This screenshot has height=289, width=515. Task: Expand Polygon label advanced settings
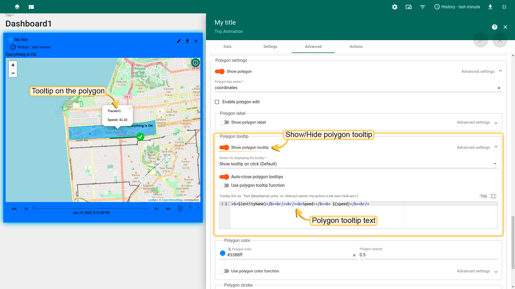[477, 122]
